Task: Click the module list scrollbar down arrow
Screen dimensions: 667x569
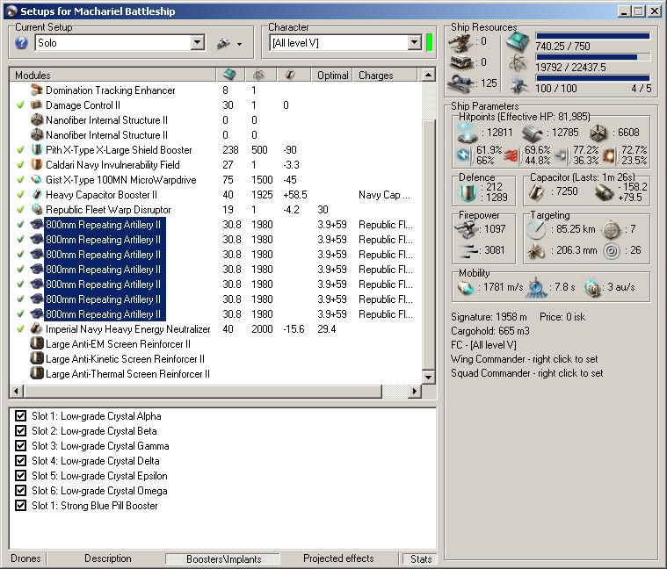Action: (429, 377)
